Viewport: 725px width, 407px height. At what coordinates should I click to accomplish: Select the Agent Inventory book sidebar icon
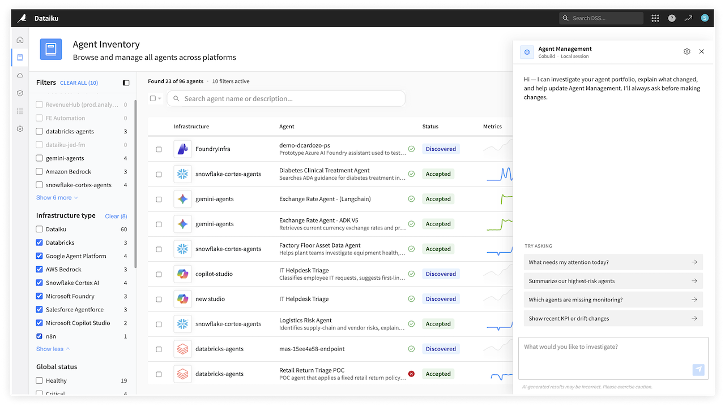[20, 57]
